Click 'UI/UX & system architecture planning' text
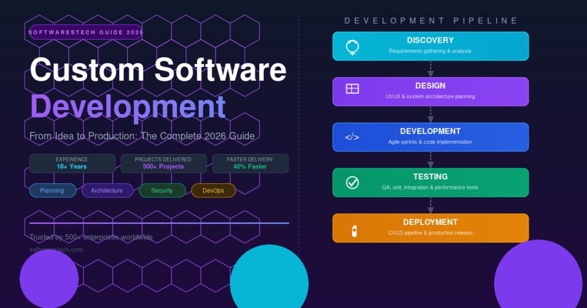 (430, 96)
